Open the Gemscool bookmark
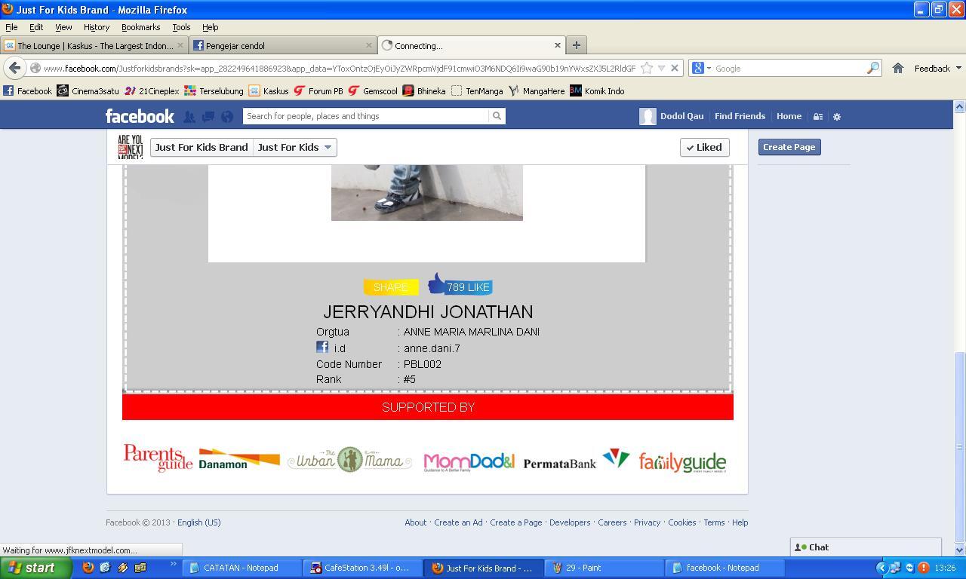This screenshot has width=966, height=579. (373, 90)
